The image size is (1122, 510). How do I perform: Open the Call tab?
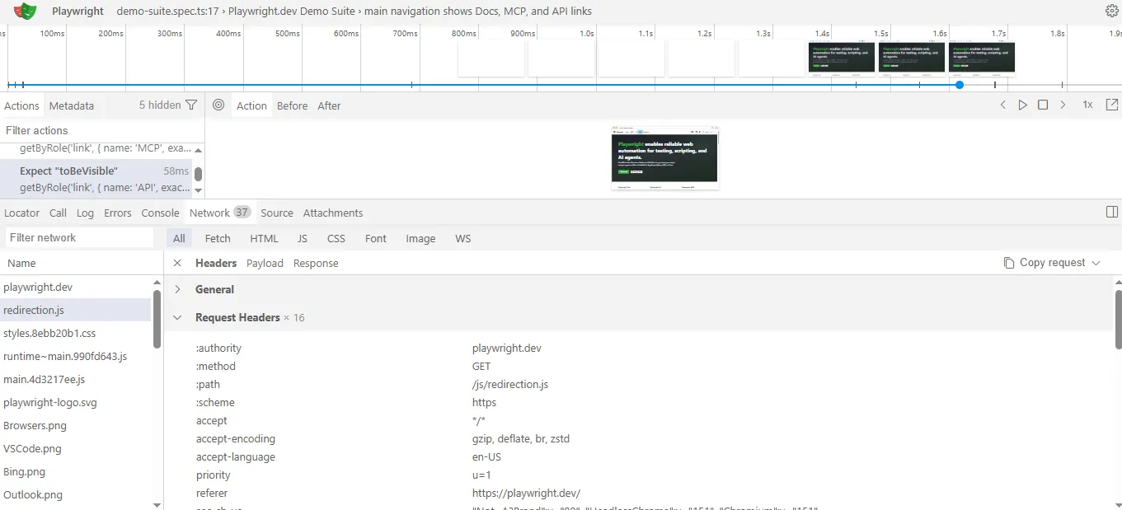[58, 213]
